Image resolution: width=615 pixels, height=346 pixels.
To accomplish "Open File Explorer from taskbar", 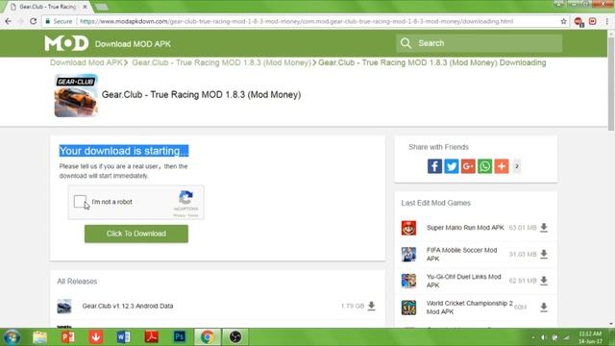I will click(39, 337).
